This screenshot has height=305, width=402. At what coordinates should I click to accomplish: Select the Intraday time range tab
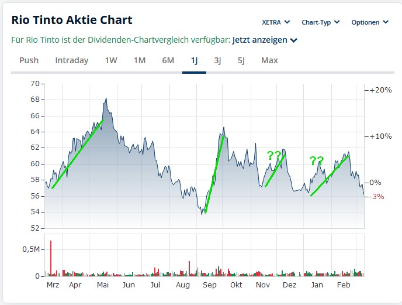[72, 60]
